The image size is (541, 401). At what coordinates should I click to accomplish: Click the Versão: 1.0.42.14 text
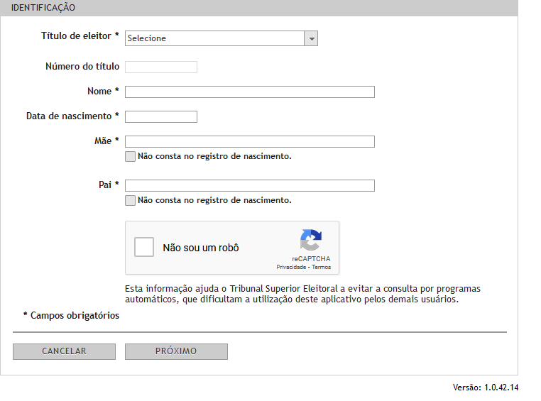point(486,388)
